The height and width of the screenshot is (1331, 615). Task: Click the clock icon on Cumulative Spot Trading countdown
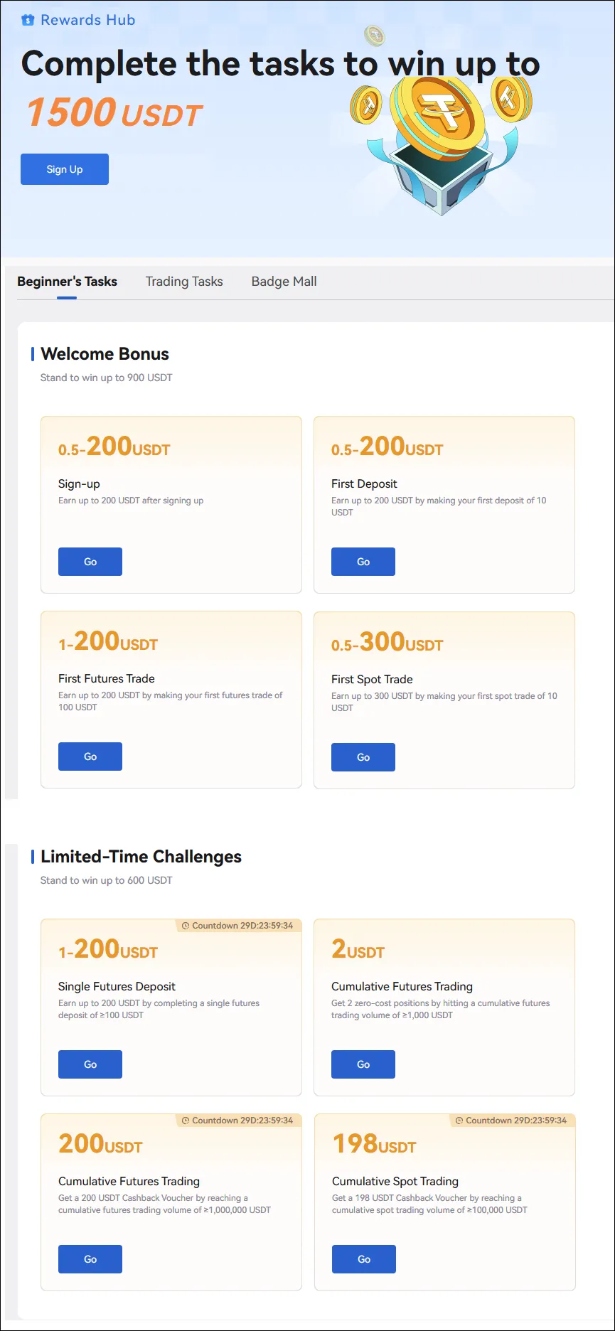pos(459,1121)
